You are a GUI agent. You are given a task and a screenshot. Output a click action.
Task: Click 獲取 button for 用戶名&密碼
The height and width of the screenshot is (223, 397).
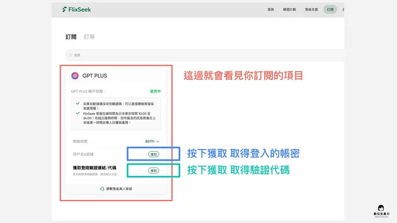click(153, 155)
